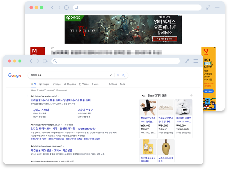Open [BEST] ₩90,000 product title link
The height and width of the screenshot is (169, 228).
point(184,120)
